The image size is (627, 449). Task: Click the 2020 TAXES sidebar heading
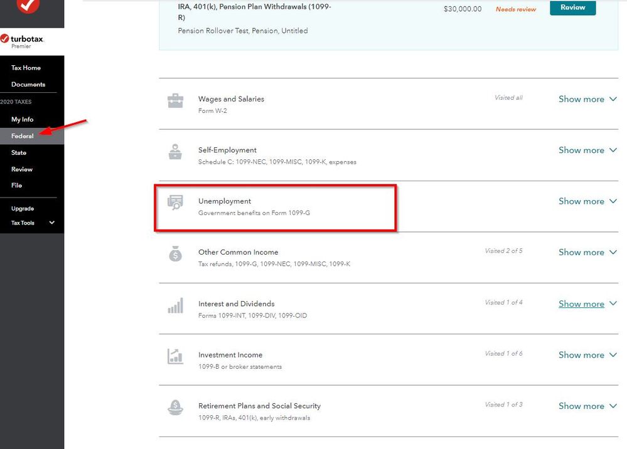pos(16,102)
